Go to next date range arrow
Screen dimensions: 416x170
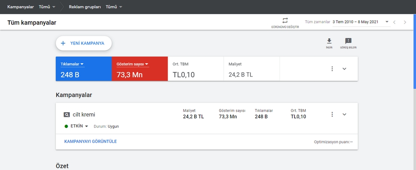coord(405,22)
